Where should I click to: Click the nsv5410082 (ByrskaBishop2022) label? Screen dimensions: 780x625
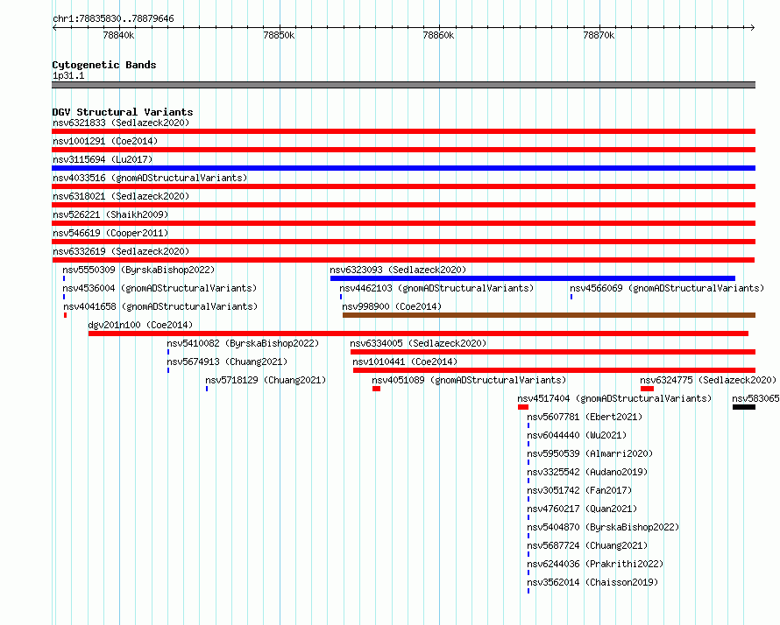coord(243,343)
